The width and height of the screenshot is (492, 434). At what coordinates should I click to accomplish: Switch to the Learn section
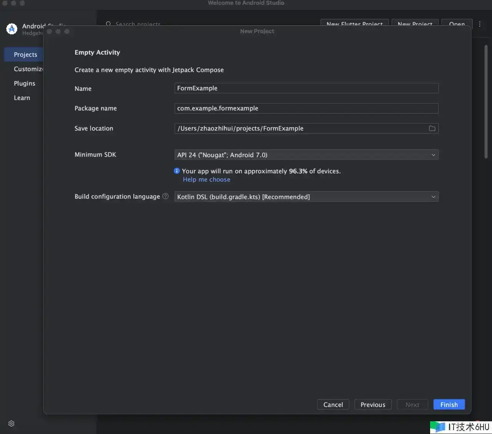click(x=22, y=98)
